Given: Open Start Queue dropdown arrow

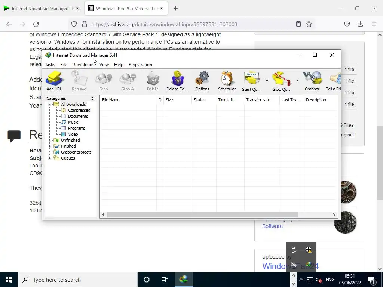Looking at the screenshot, I should pyautogui.click(x=267, y=81).
